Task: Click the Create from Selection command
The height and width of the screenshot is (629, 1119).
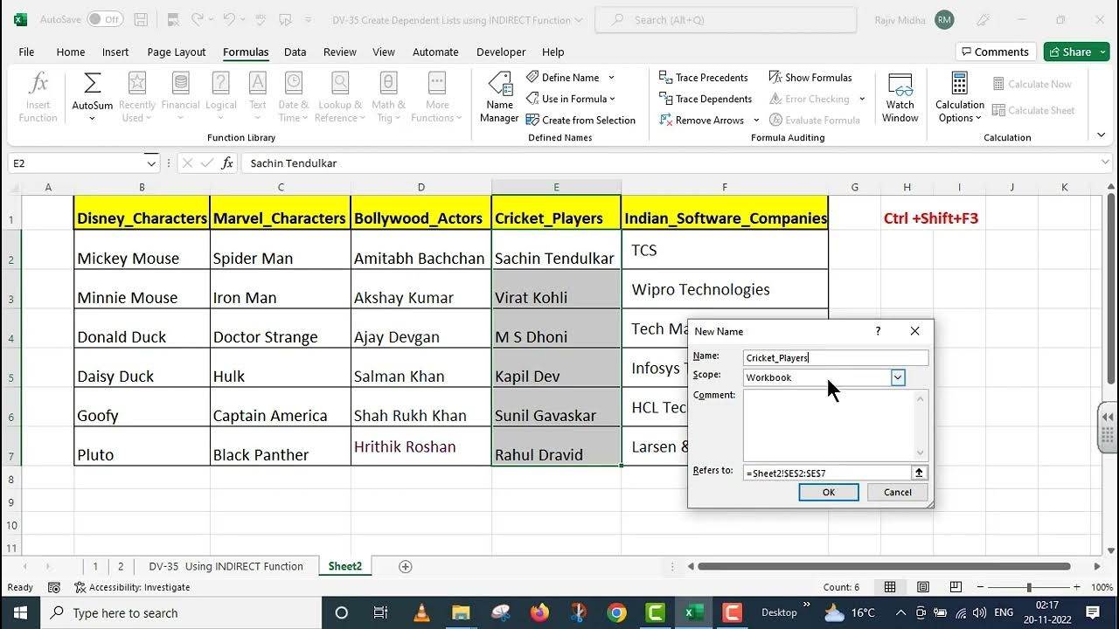Action: (581, 120)
